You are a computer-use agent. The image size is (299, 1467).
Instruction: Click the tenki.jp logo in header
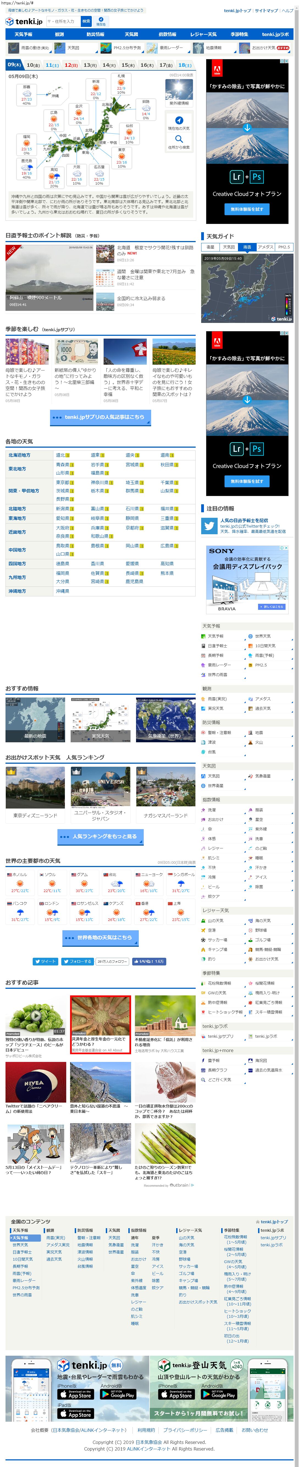point(24,22)
